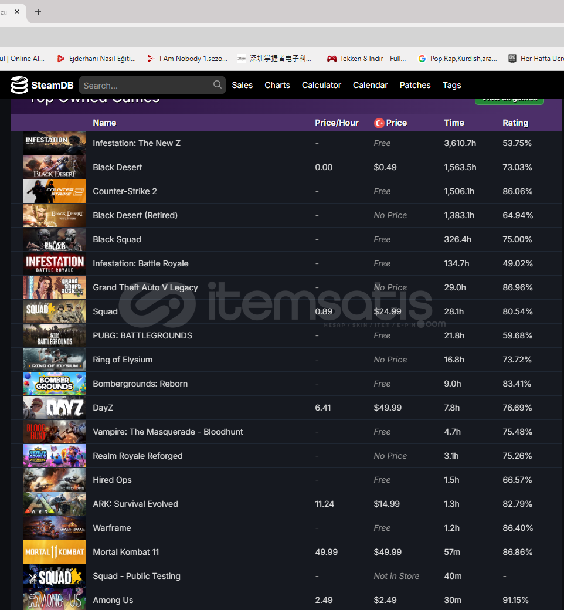This screenshot has width=564, height=610.
Task: Click the Infestation Battle Royale thumbnail
Action: (x=55, y=263)
